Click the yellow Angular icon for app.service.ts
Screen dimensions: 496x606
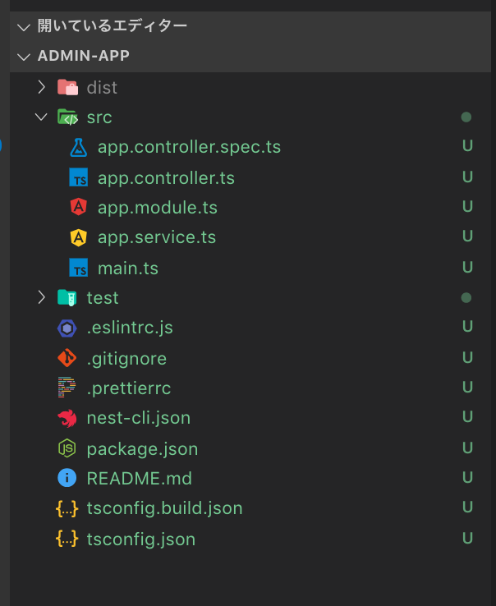pos(79,238)
